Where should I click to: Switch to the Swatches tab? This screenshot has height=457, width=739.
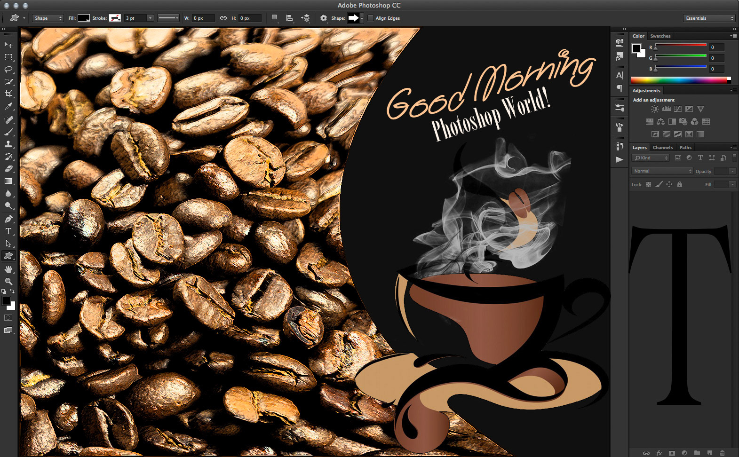point(660,36)
